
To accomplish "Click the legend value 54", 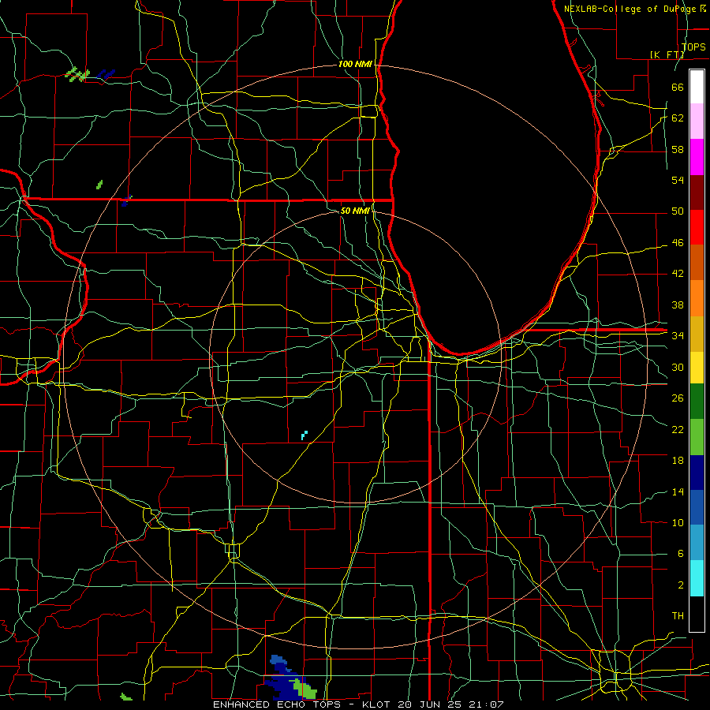I will [678, 180].
